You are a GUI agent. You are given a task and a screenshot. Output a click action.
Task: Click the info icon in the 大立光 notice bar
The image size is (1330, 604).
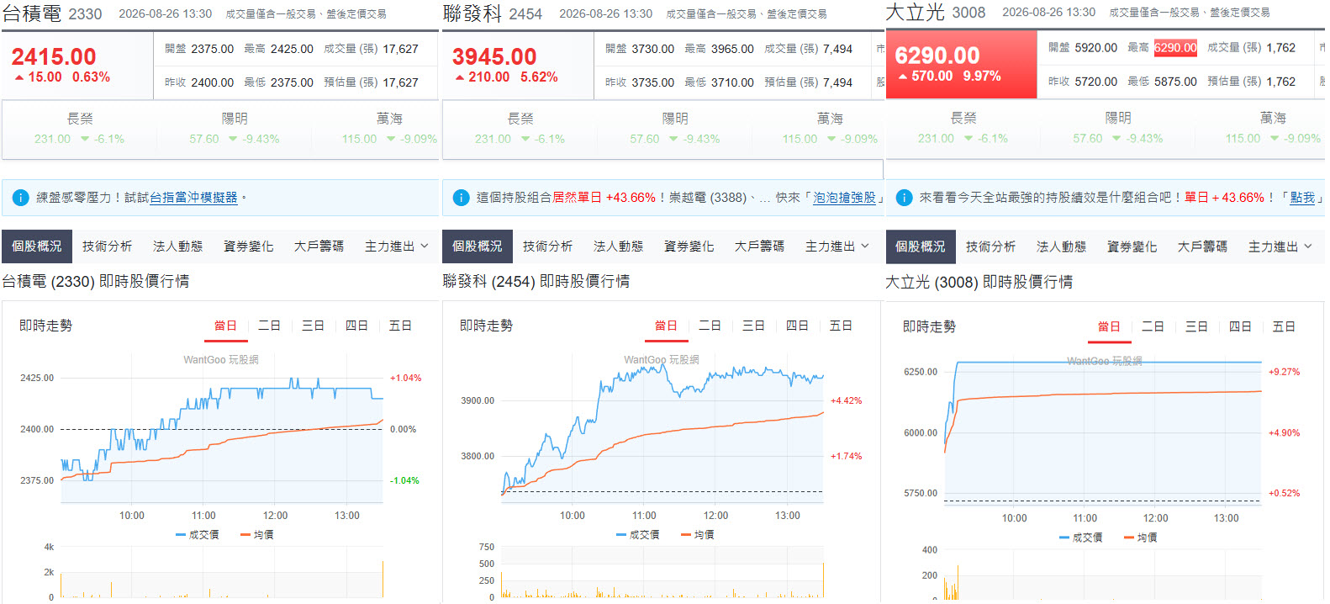coord(904,198)
